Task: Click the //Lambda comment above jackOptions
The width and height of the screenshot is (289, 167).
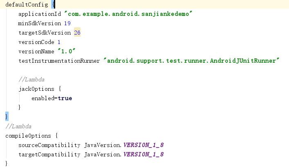Action: (x=31, y=79)
